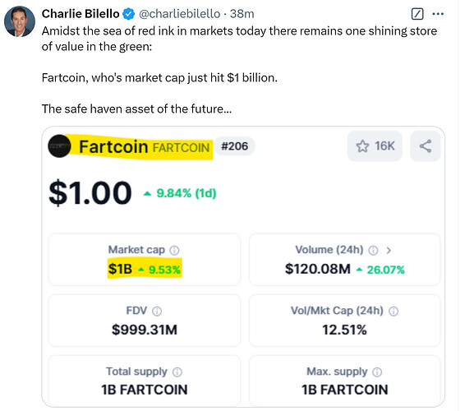Click the #206 rank badge

(235, 146)
